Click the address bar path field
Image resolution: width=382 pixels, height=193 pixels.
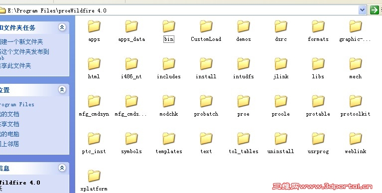click(183, 10)
